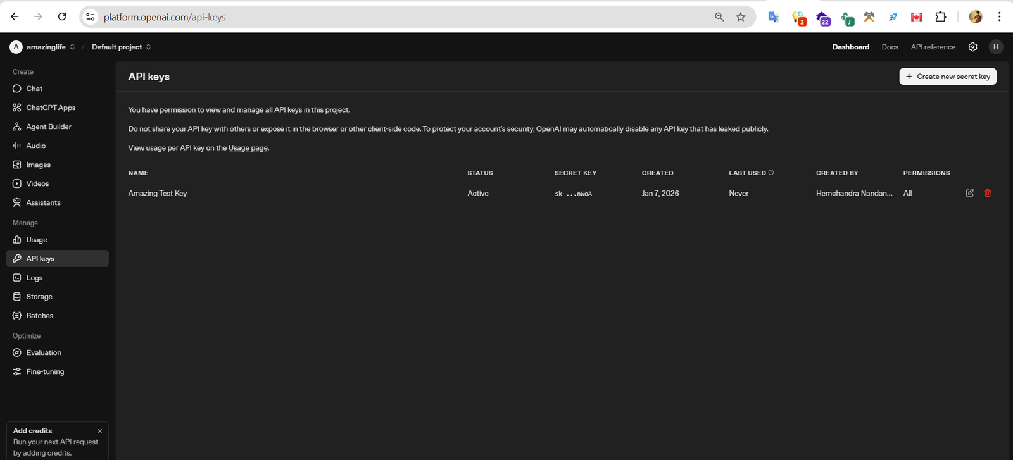Expand the amazinglife organization switcher
The height and width of the screenshot is (460, 1013).
tap(49, 47)
